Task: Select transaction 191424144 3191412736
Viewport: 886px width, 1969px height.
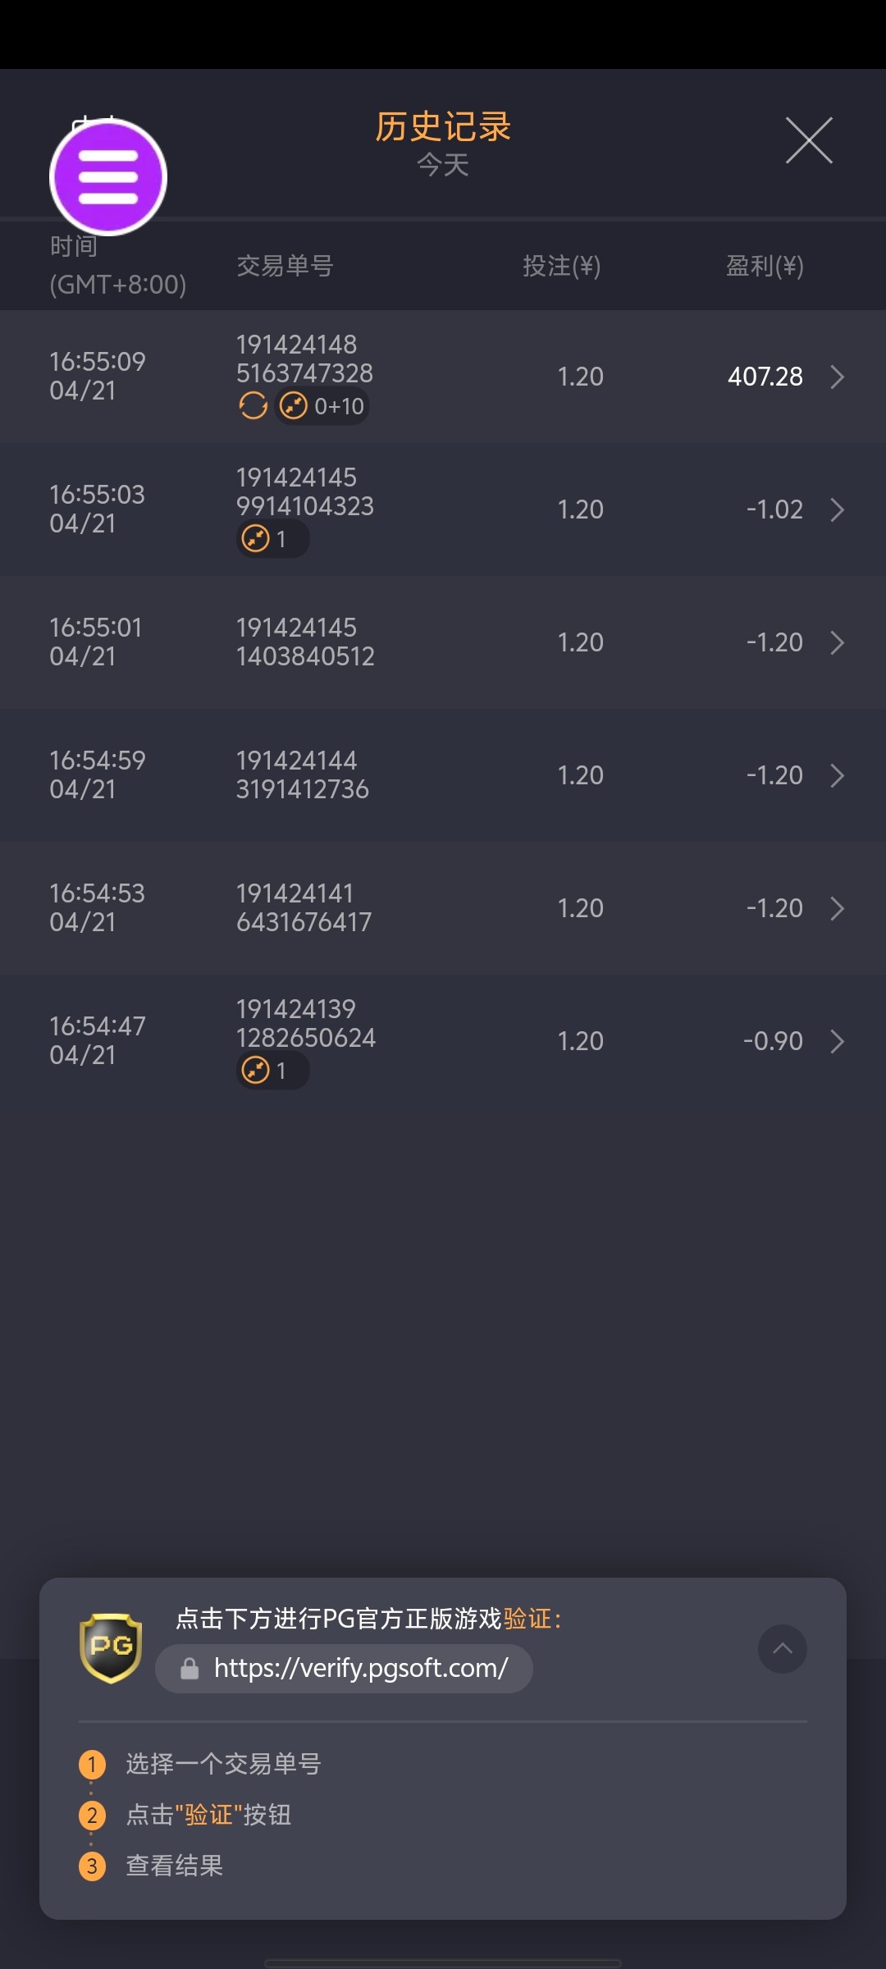Action: pyautogui.click(x=302, y=775)
